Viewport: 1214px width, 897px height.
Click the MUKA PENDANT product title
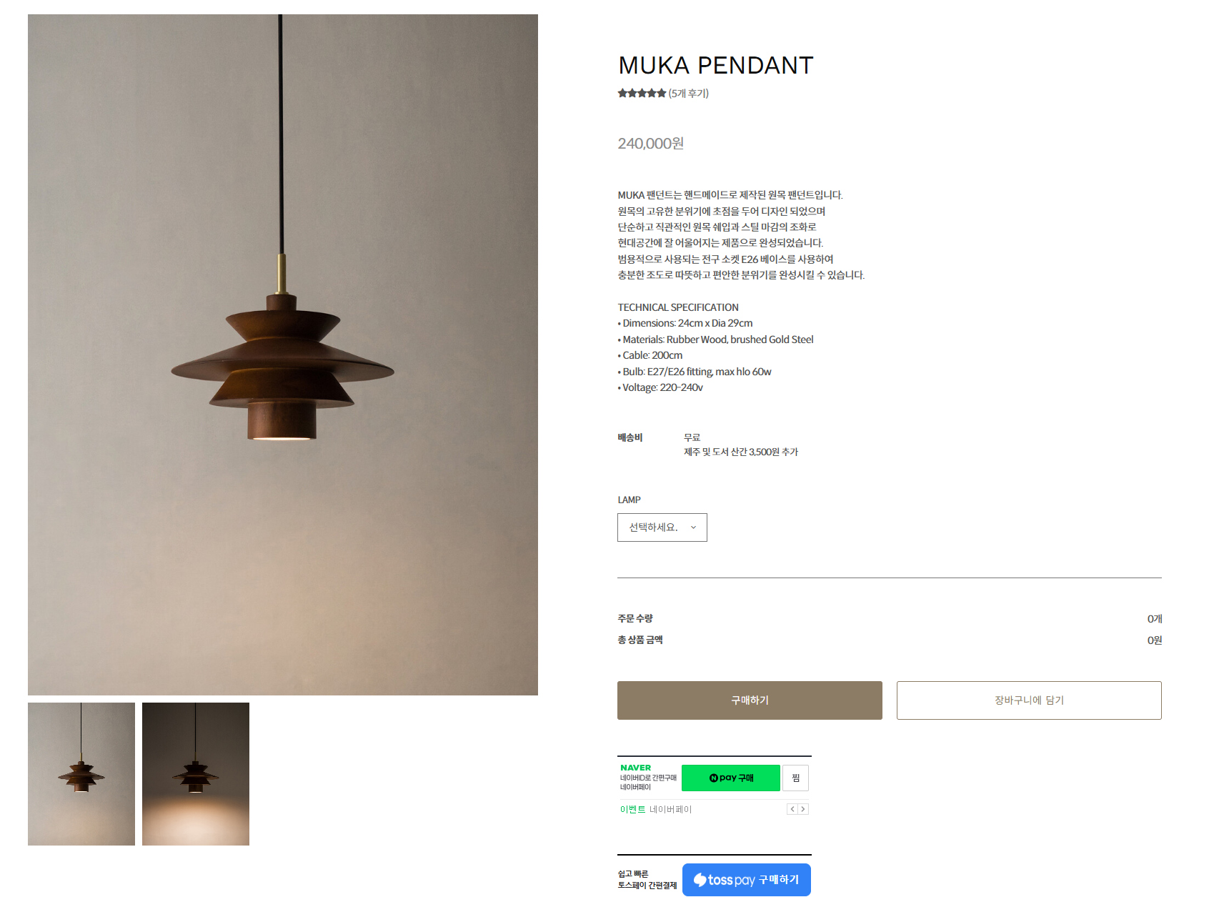[x=716, y=65]
